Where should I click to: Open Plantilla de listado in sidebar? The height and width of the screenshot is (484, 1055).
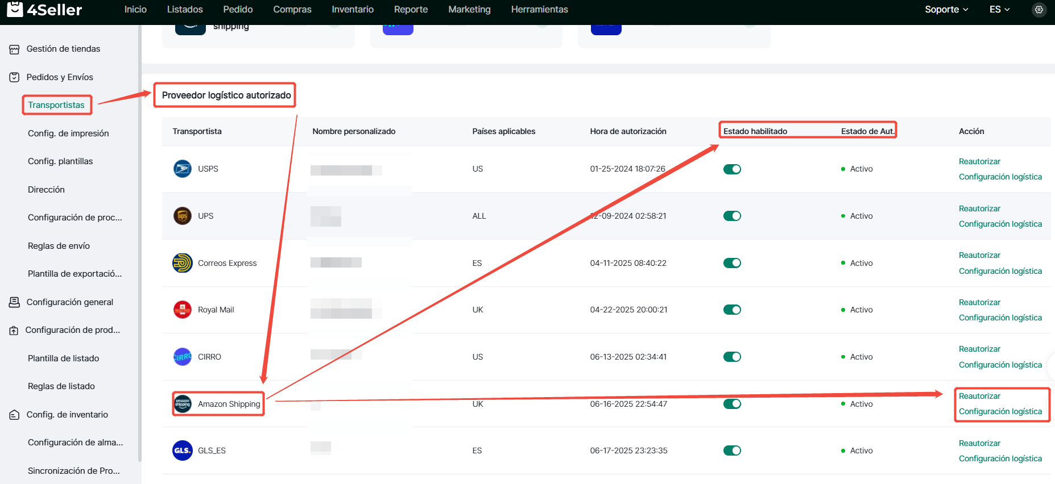[63, 358]
